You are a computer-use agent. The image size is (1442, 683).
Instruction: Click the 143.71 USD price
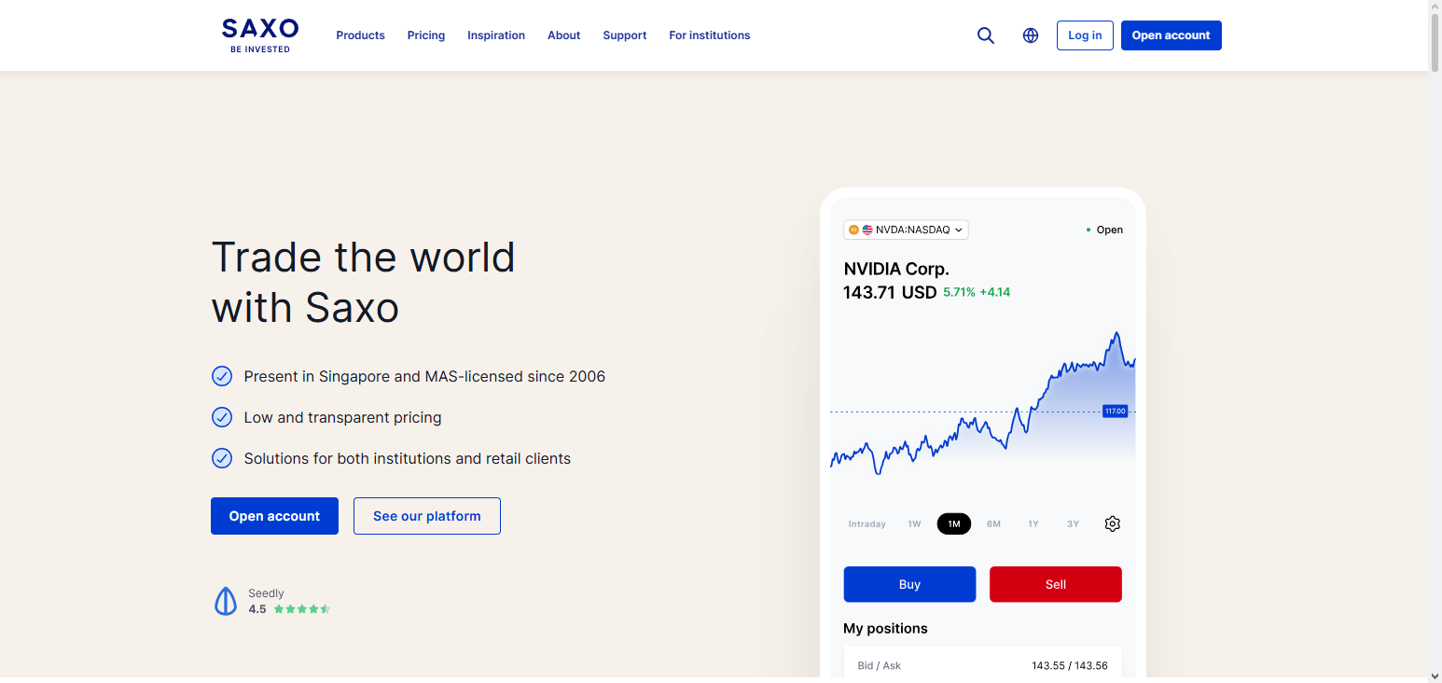890,292
